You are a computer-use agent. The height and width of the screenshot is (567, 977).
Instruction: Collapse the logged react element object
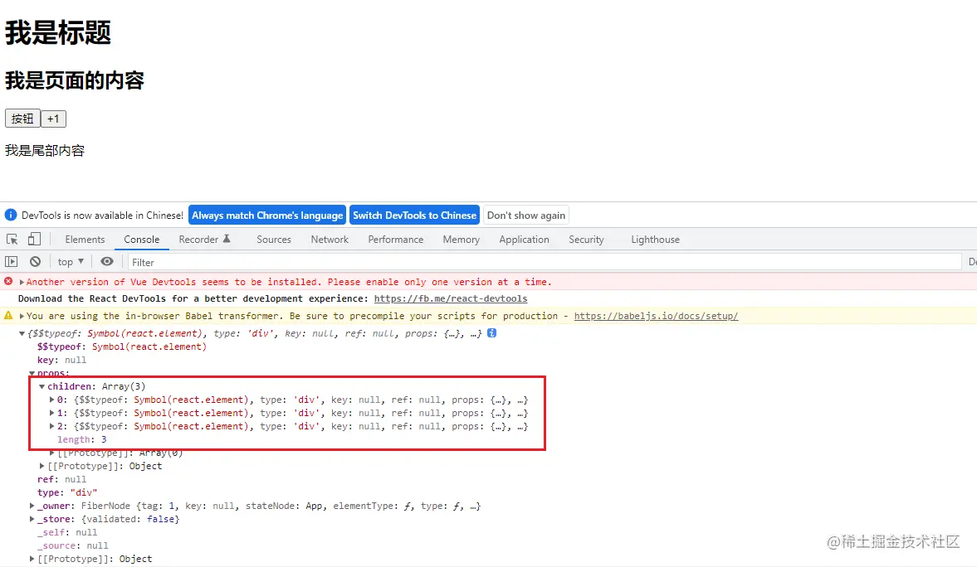click(x=22, y=333)
